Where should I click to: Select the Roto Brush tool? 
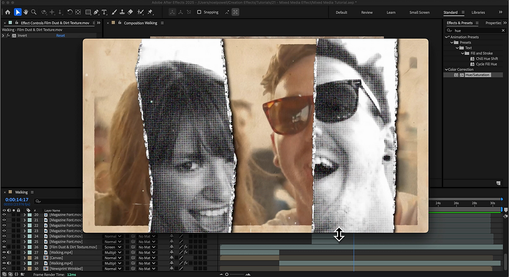tap(140, 12)
